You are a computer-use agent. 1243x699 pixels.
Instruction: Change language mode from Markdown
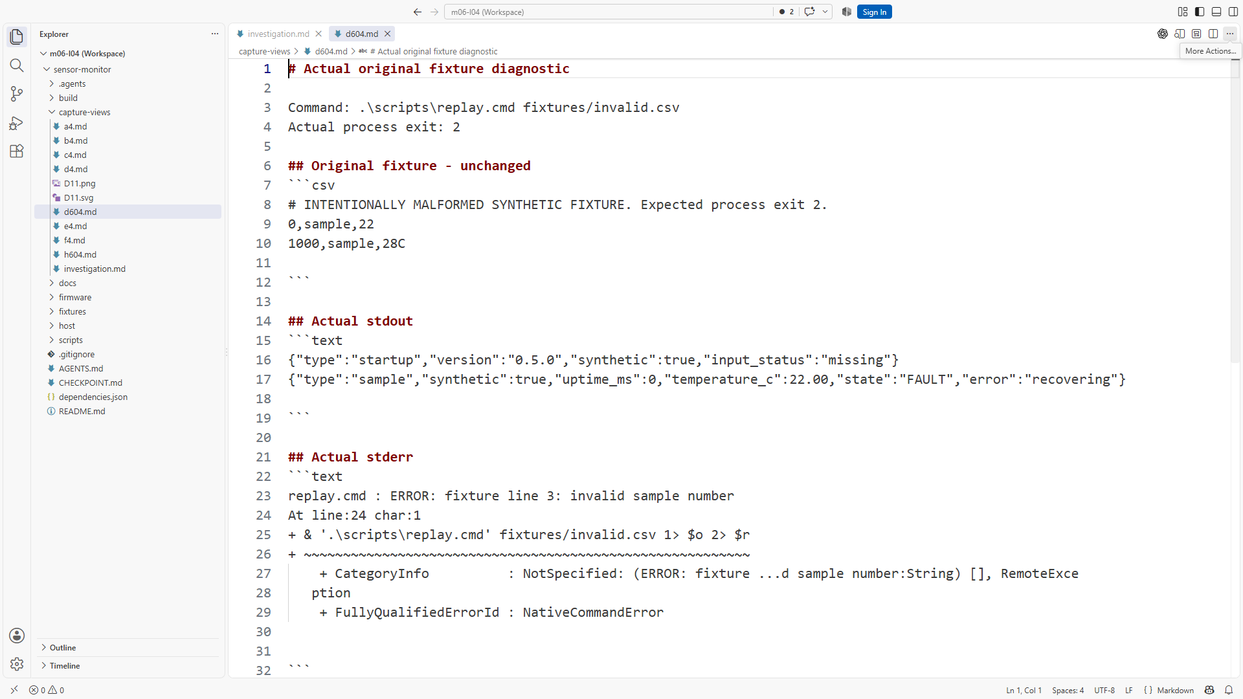1175,690
